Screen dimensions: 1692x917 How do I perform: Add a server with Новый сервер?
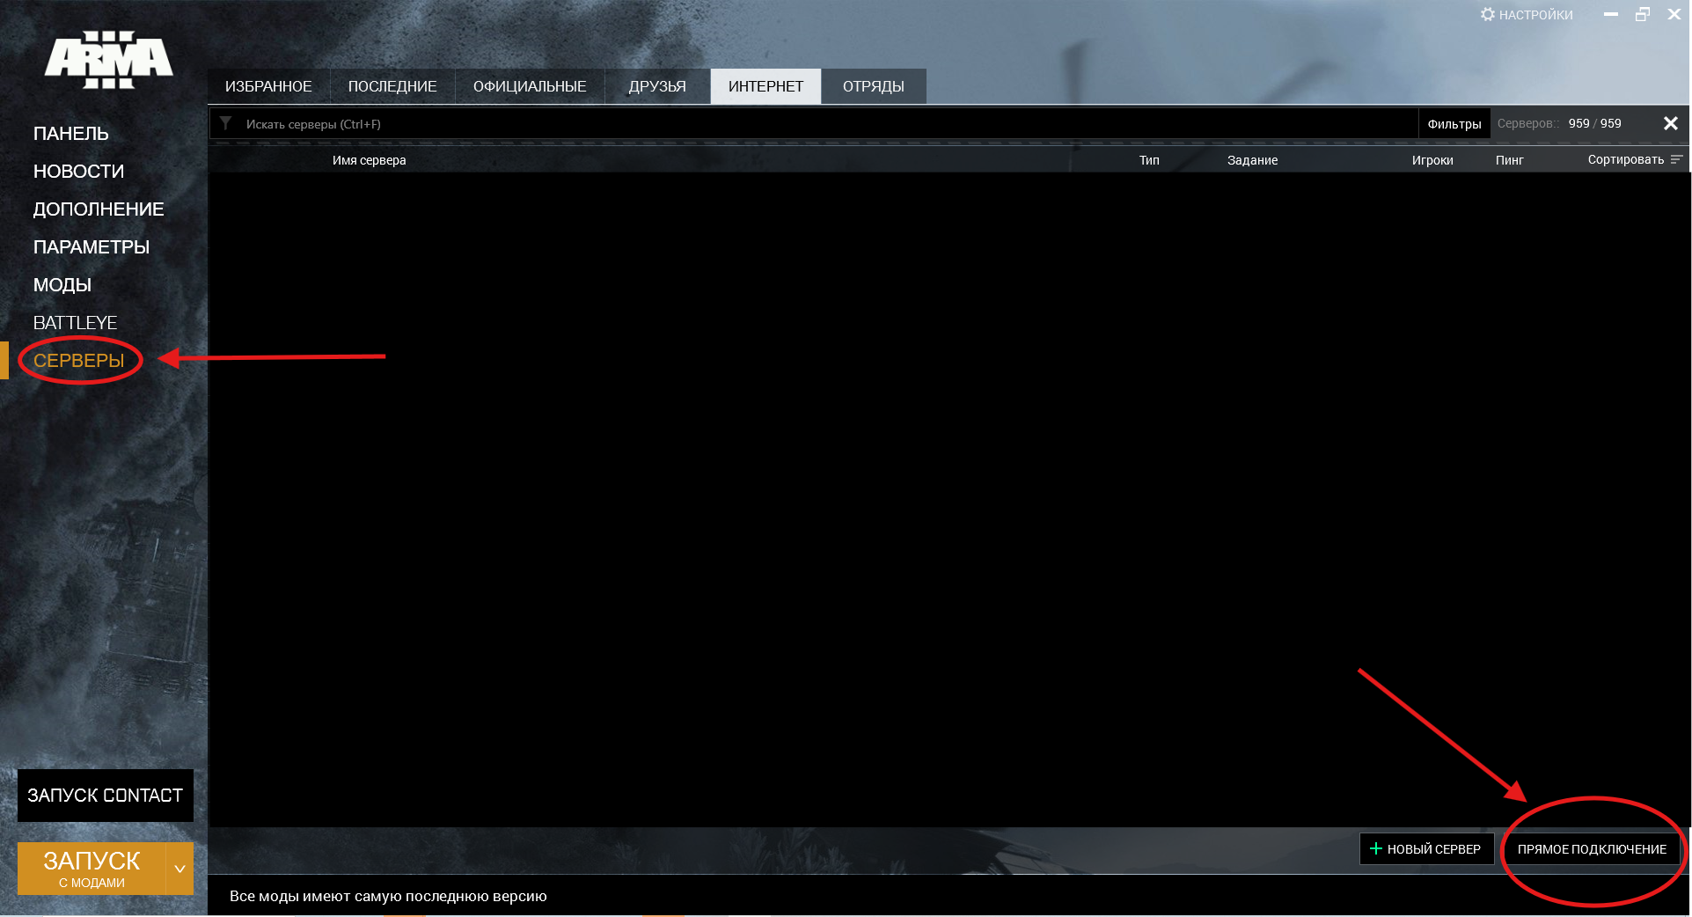(1426, 849)
